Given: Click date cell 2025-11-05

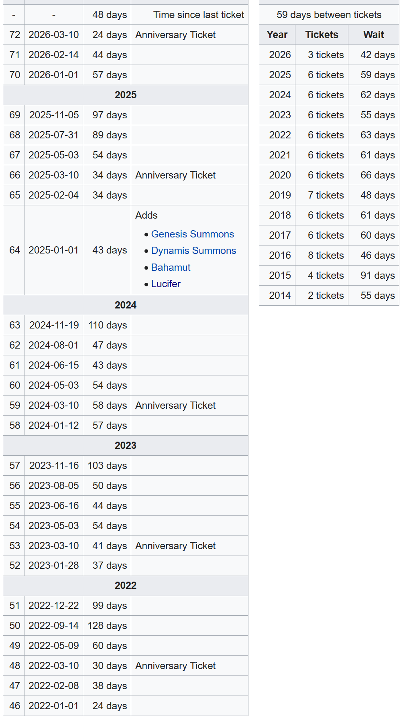Looking at the screenshot, I should 53,115.
